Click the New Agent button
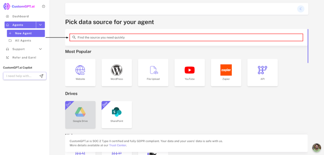The height and width of the screenshot is (155, 324). (26, 33)
